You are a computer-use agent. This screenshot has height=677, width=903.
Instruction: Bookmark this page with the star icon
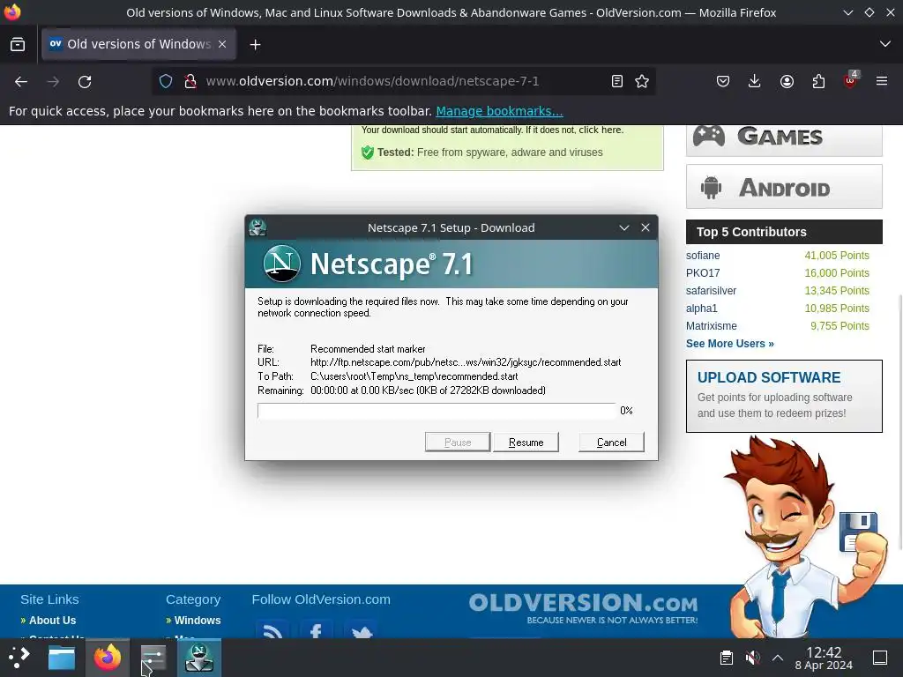coord(642,81)
